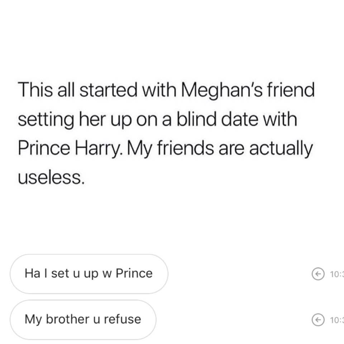The width and height of the screenshot is (344, 344).
Task: Click the timestamp next to the brother message
Action: 337,320
